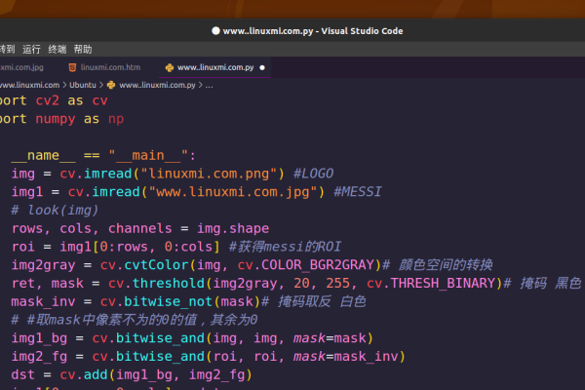Open the 终端 (Terminal) menu
The height and width of the screenshot is (390, 585).
click(x=58, y=50)
